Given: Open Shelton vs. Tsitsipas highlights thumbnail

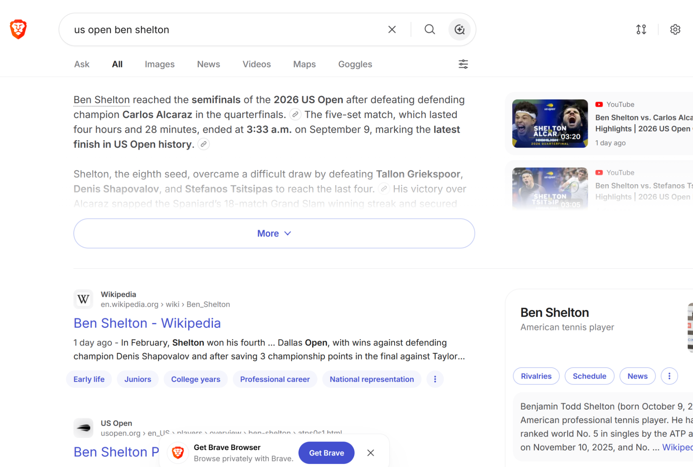Looking at the screenshot, I should (x=550, y=189).
